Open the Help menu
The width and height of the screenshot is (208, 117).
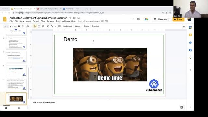(73, 21)
